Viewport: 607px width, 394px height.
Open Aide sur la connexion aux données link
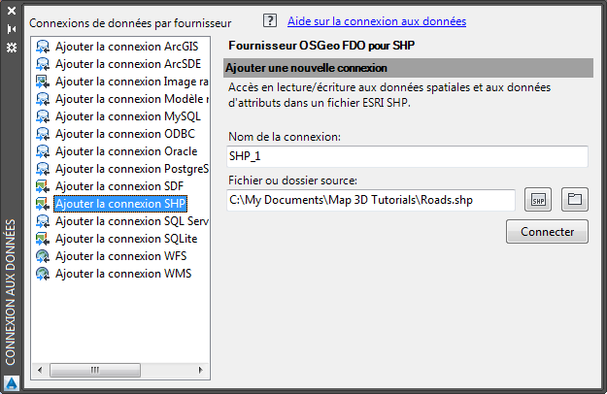click(x=376, y=20)
